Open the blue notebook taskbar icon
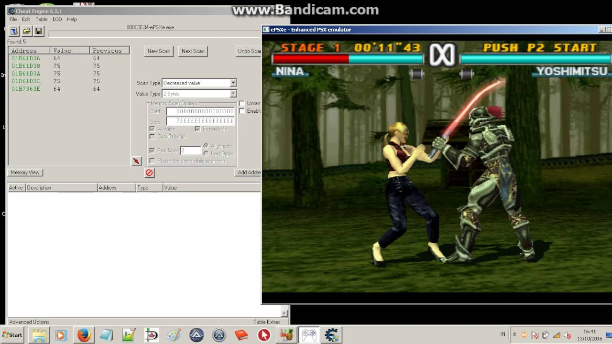This screenshot has height=344, width=612. click(x=106, y=335)
